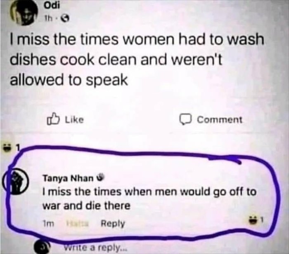Reply to Tanya Nhan's comment

pyautogui.click(x=113, y=224)
